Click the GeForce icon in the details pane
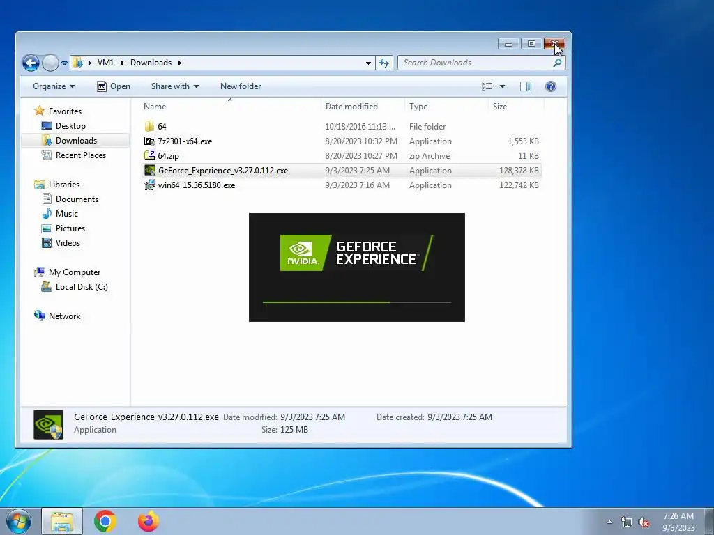Image resolution: width=714 pixels, height=535 pixels. click(x=48, y=424)
